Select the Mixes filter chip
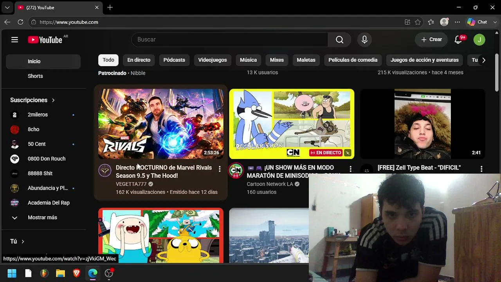This screenshot has width=501, height=282. [277, 60]
